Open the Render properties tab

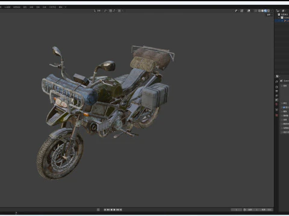(x=277, y=87)
